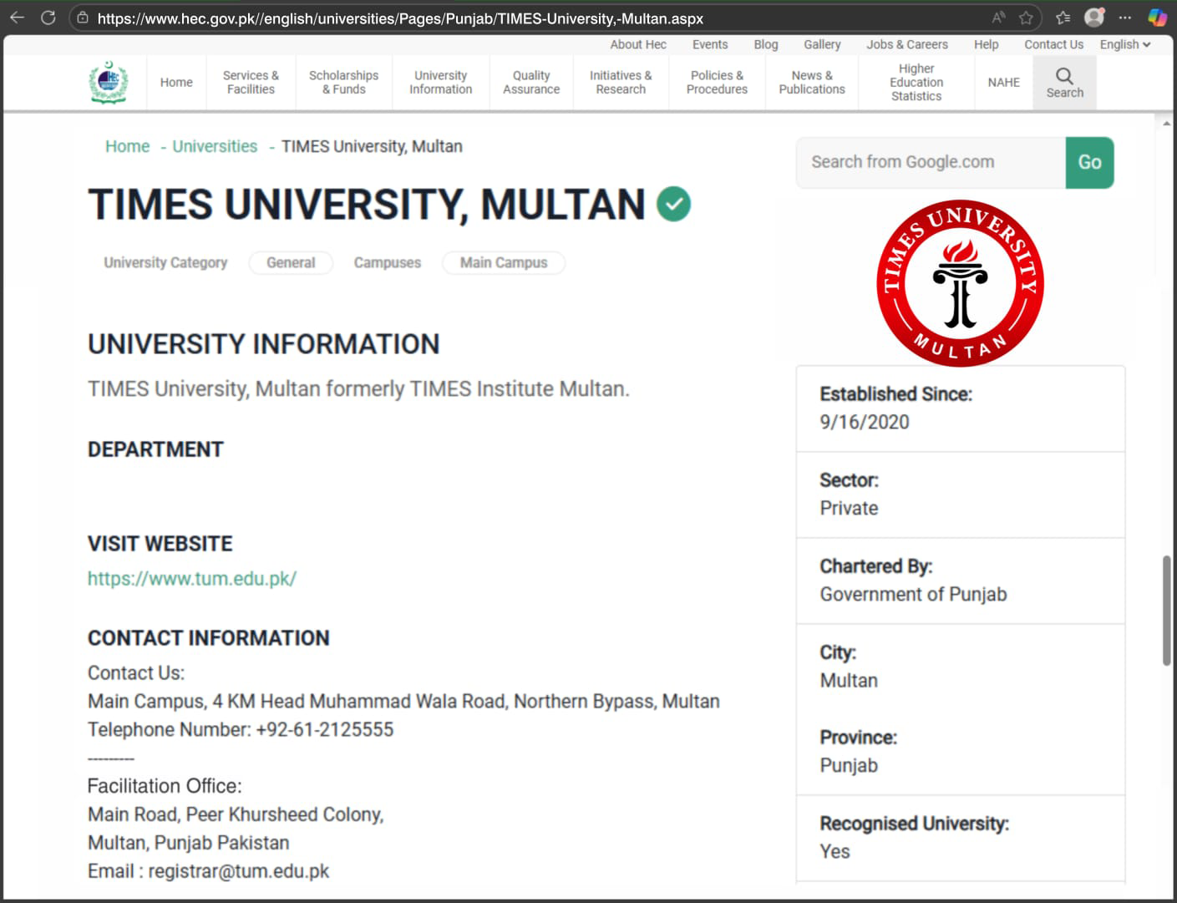Click the Home breadcrumb link

pyautogui.click(x=128, y=146)
